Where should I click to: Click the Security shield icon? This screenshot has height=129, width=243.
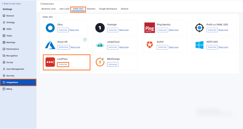pos(4,76)
